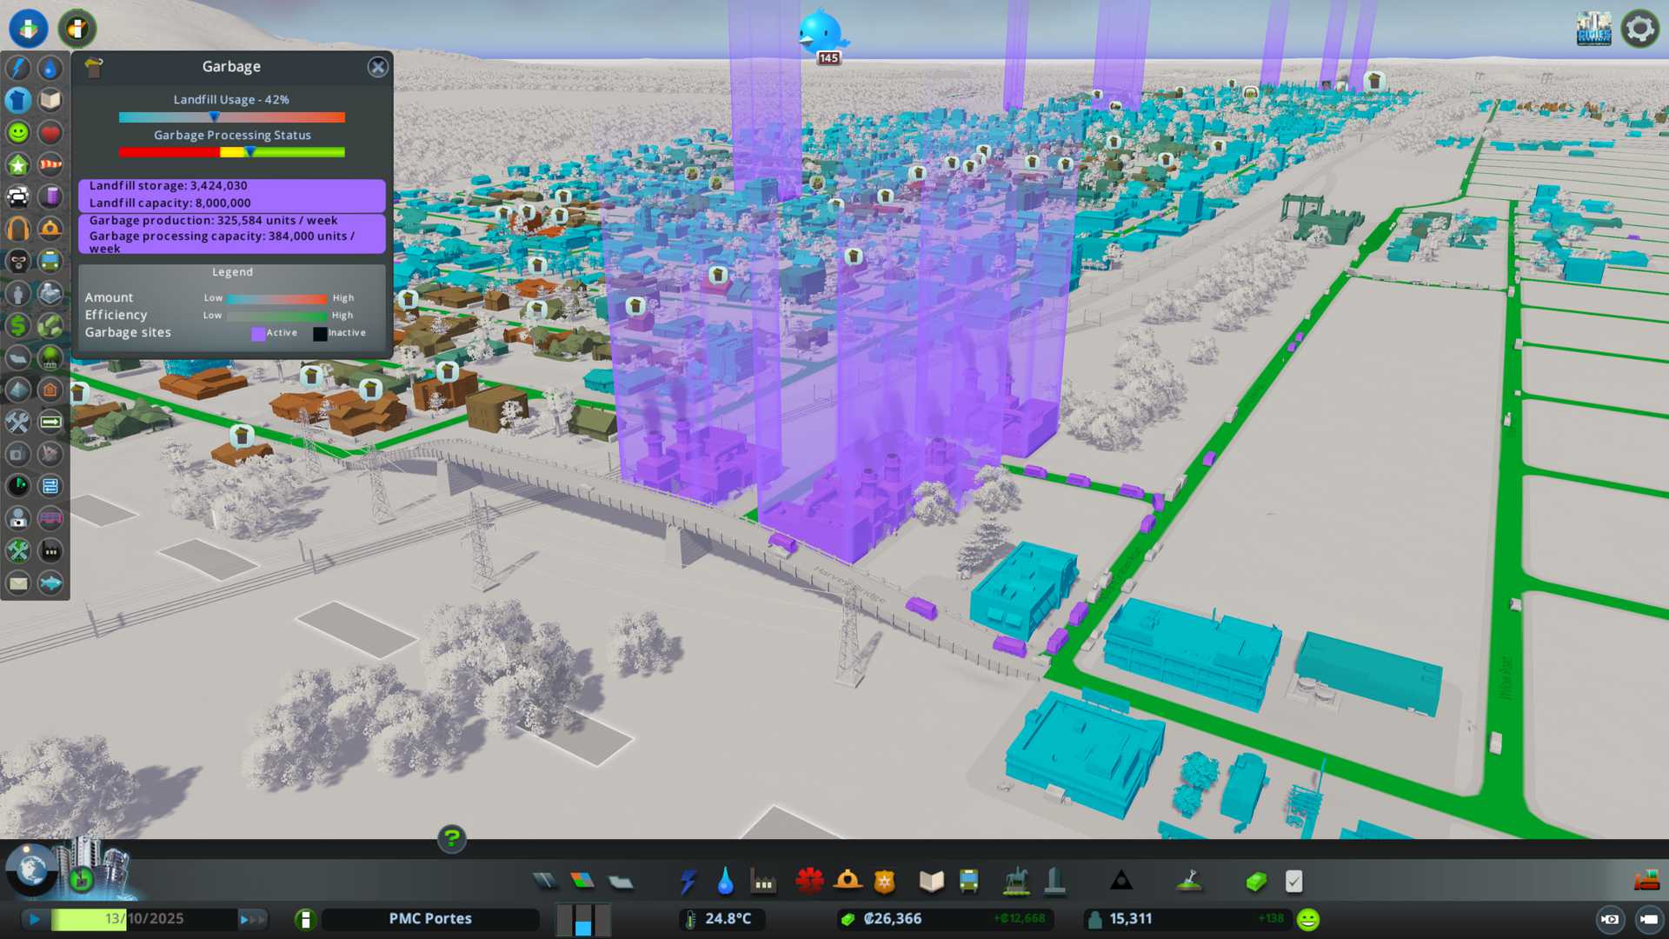Viewport: 1669px width, 939px height.
Task: Open the Fire Department build menu
Action: (x=848, y=882)
